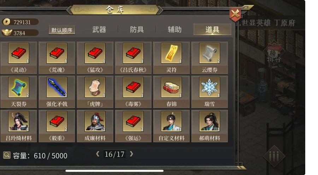Click the magnifier search icon near 容量
318x175 pixels.
[x=7, y=155]
